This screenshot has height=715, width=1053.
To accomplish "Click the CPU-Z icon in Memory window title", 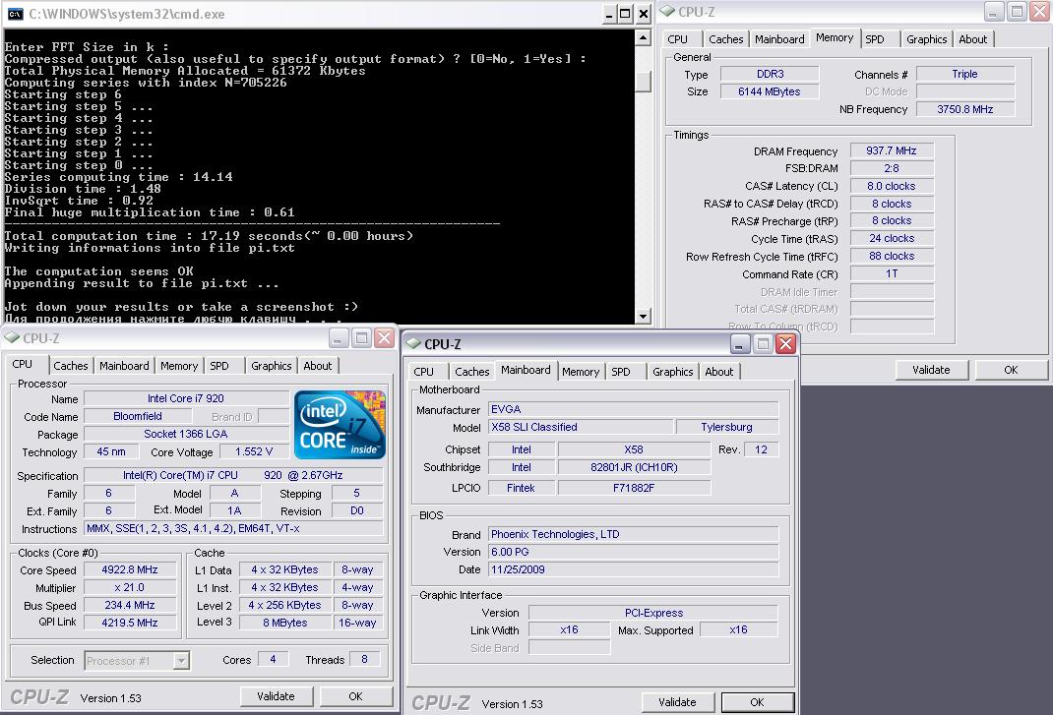I will pos(667,12).
